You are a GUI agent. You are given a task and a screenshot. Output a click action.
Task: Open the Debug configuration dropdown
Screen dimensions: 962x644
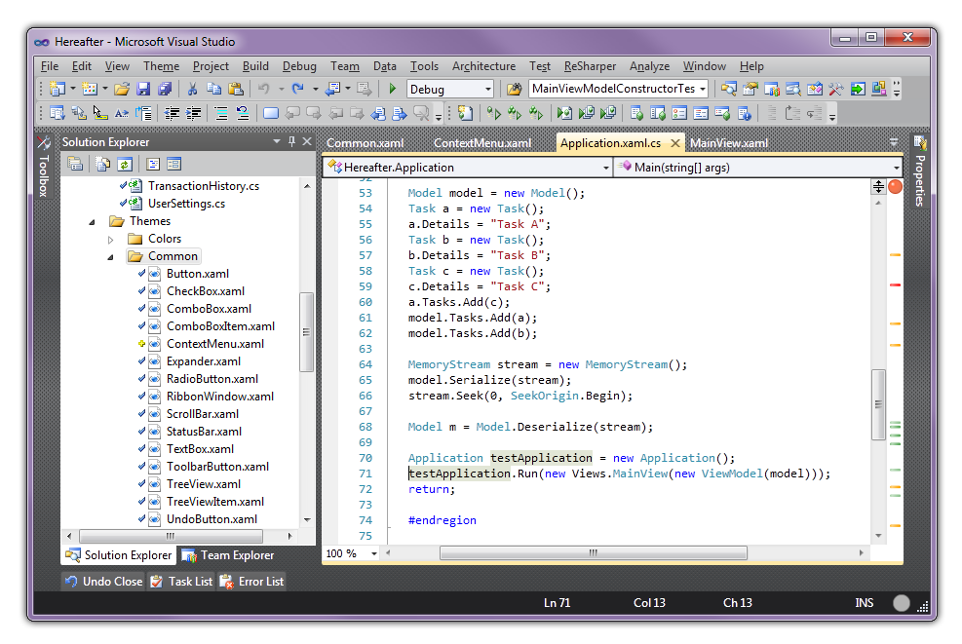[488, 89]
